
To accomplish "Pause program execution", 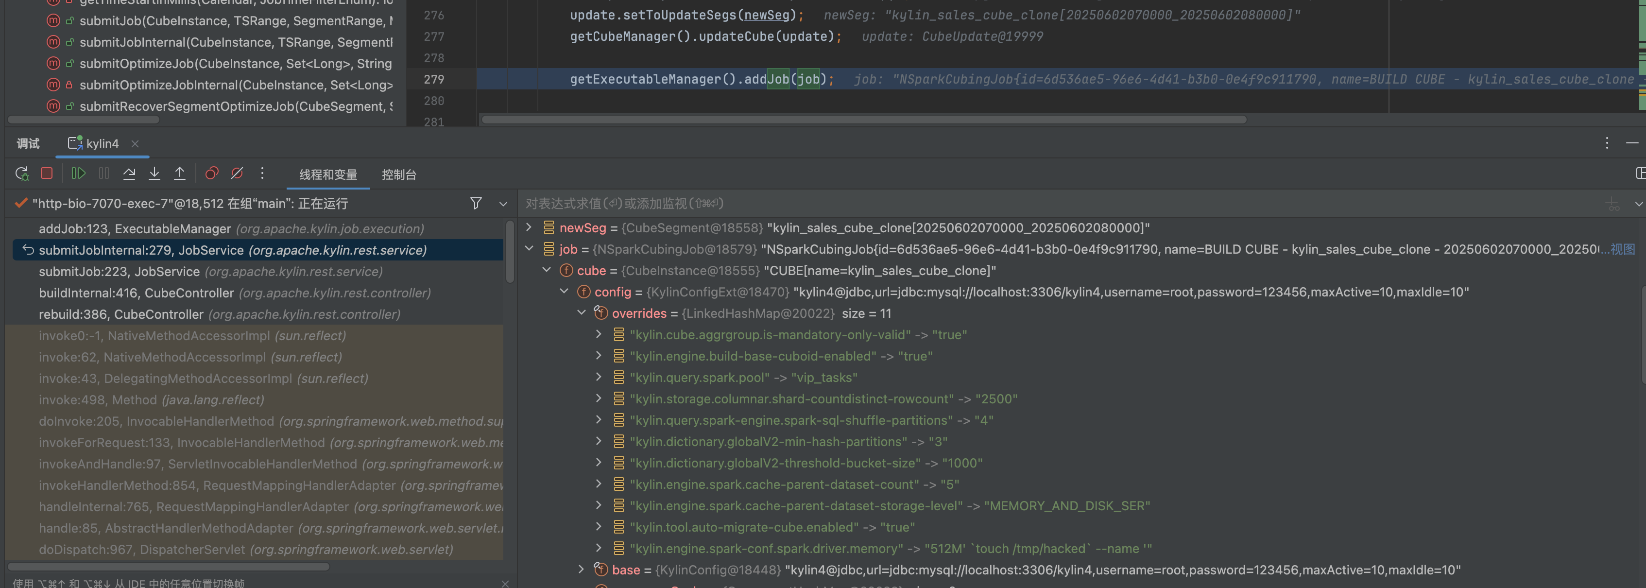I will point(104,173).
